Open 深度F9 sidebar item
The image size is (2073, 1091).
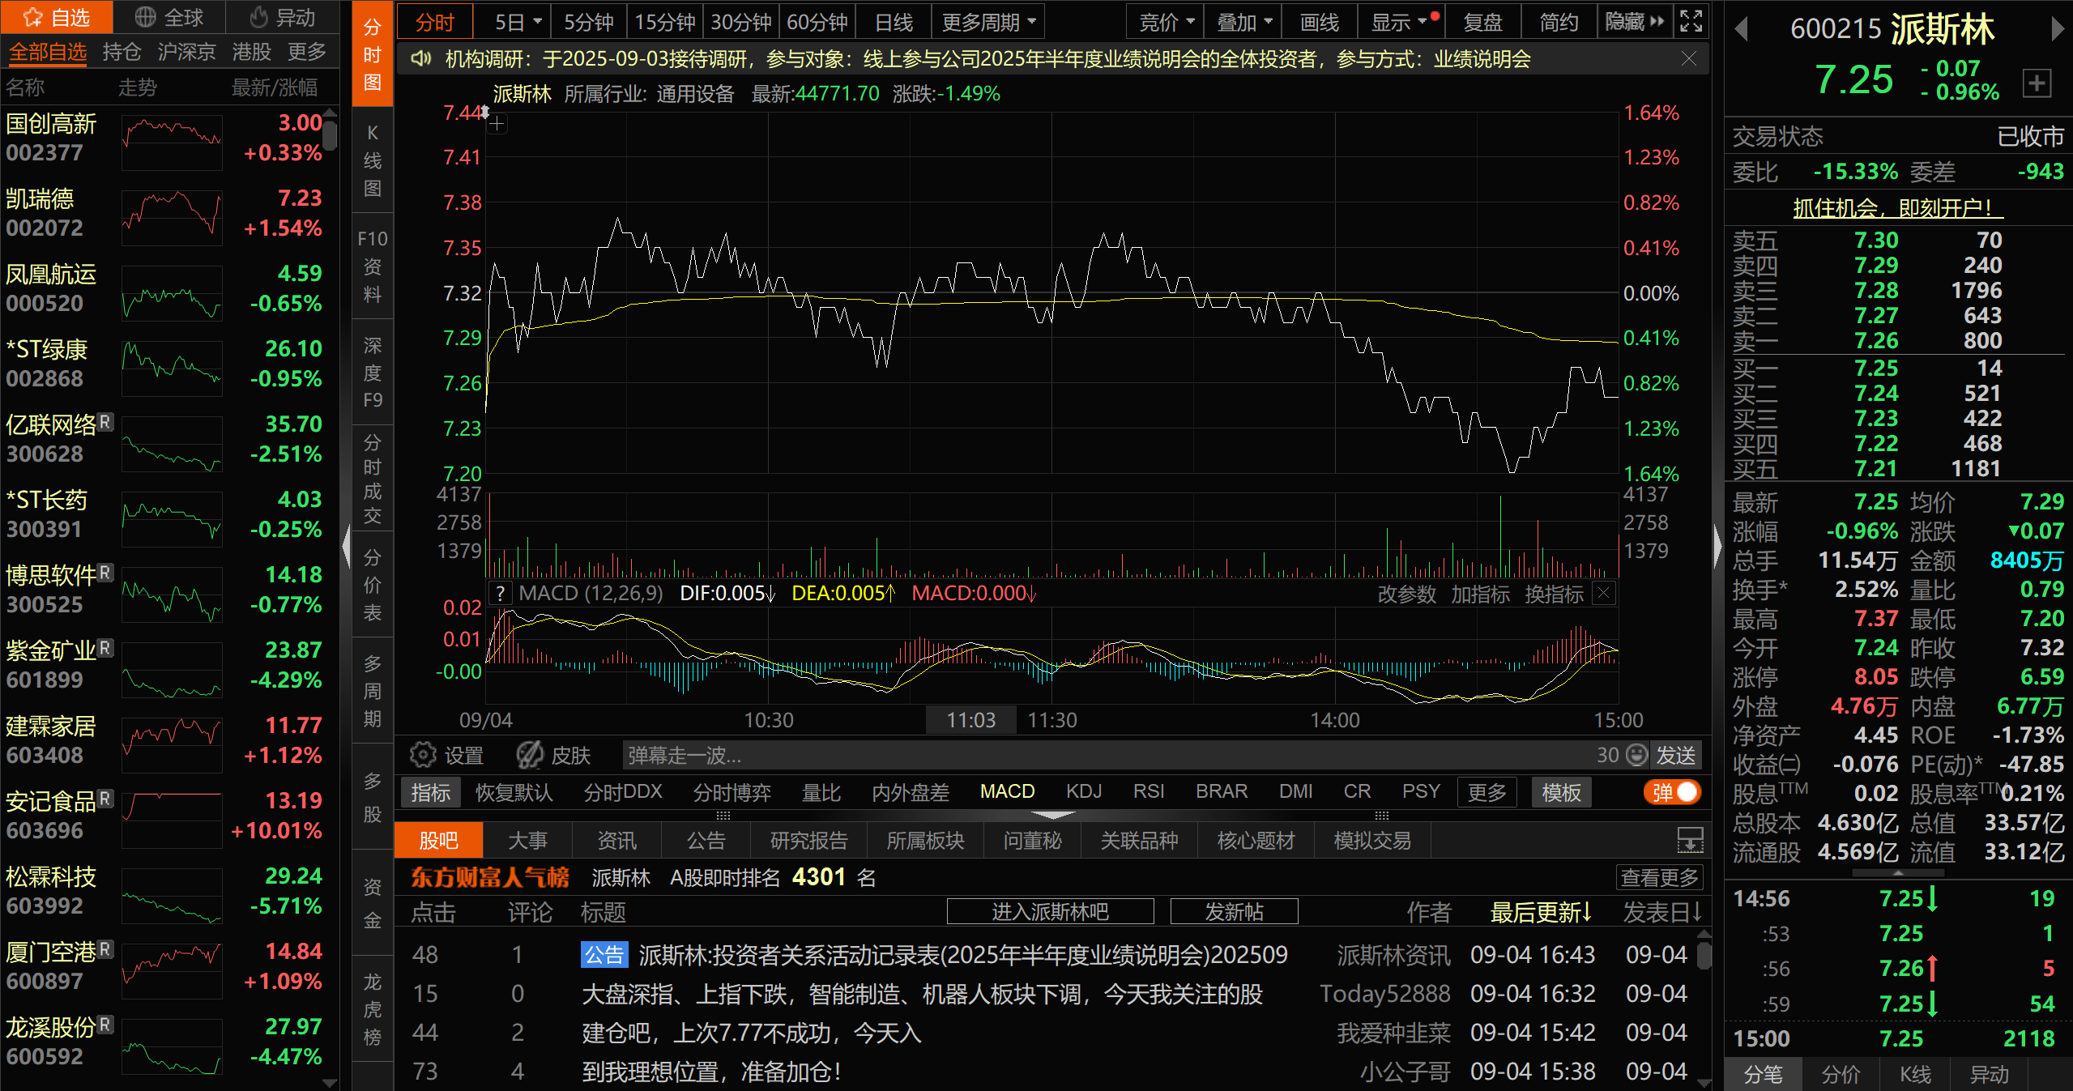372,373
